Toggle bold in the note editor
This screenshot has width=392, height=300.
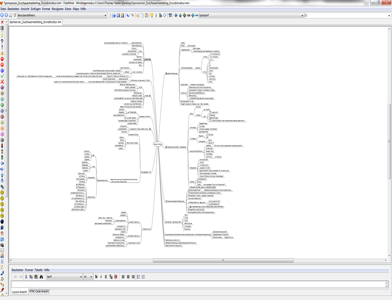click(96, 277)
